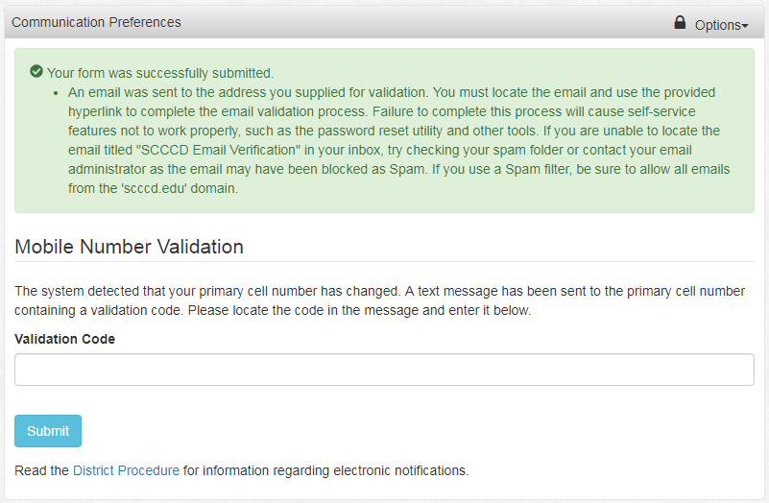Click the caret arrow beside Options

[745, 26]
